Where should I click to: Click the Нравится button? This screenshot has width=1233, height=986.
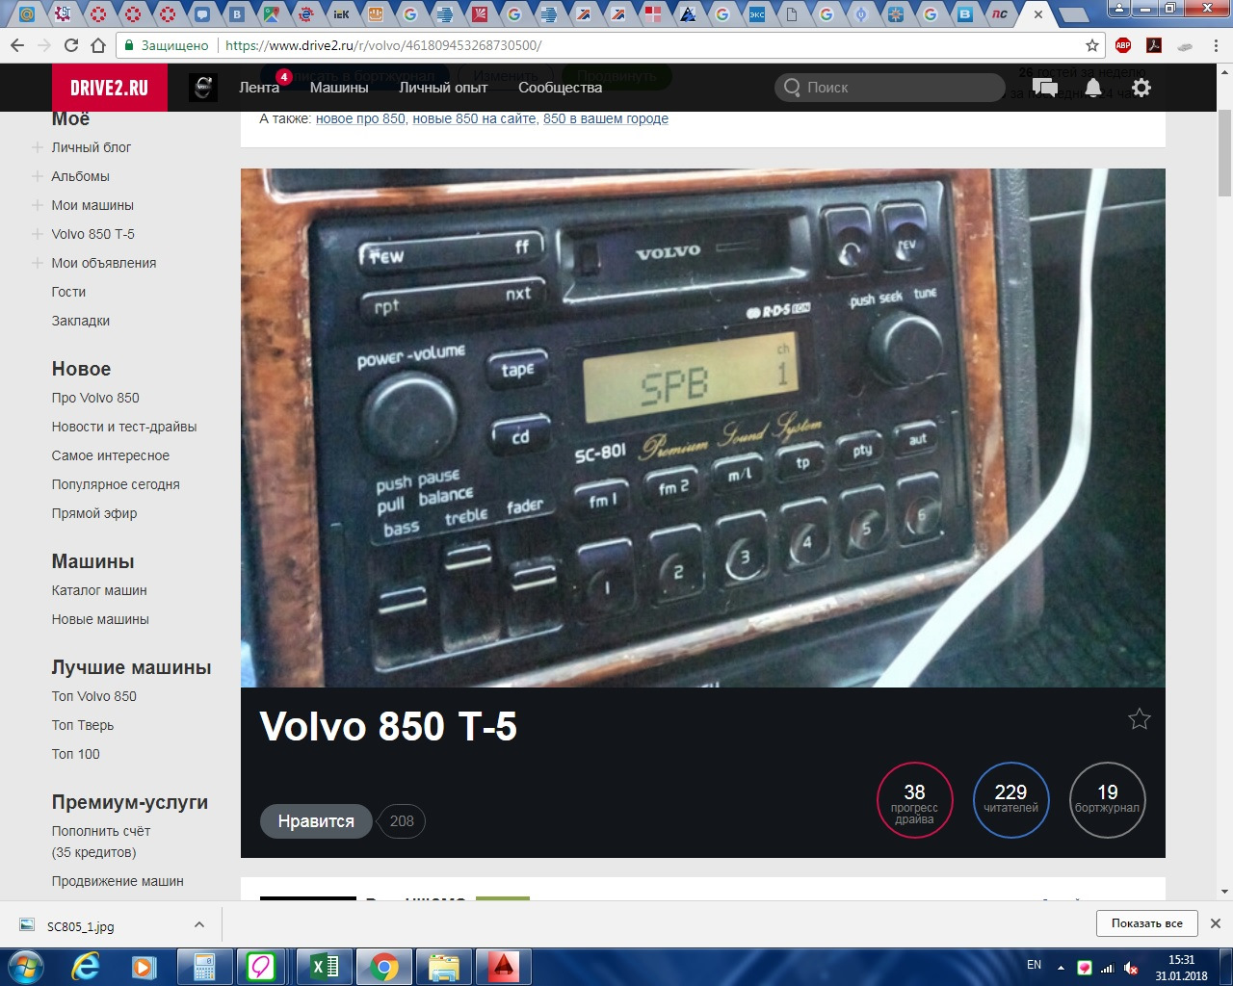[x=316, y=821]
